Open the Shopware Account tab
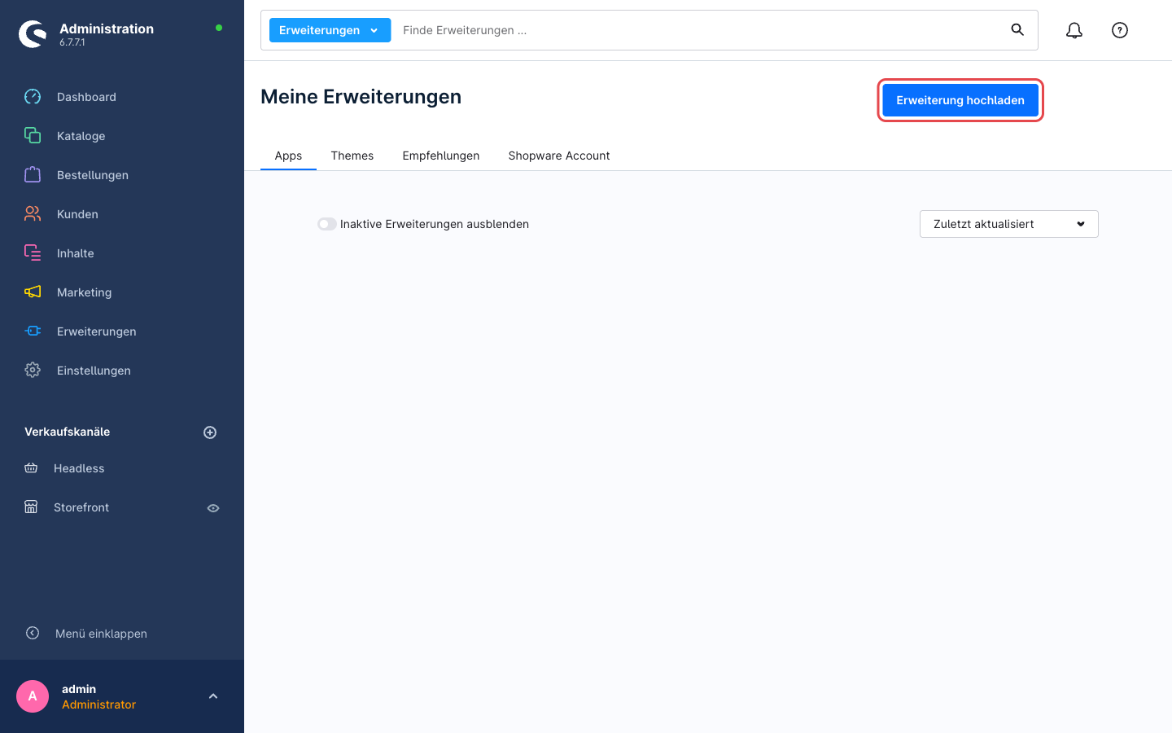The width and height of the screenshot is (1172, 733). [559, 156]
